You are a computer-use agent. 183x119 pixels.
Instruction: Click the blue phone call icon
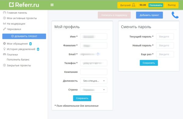pyautogui.click(x=175, y=15)
